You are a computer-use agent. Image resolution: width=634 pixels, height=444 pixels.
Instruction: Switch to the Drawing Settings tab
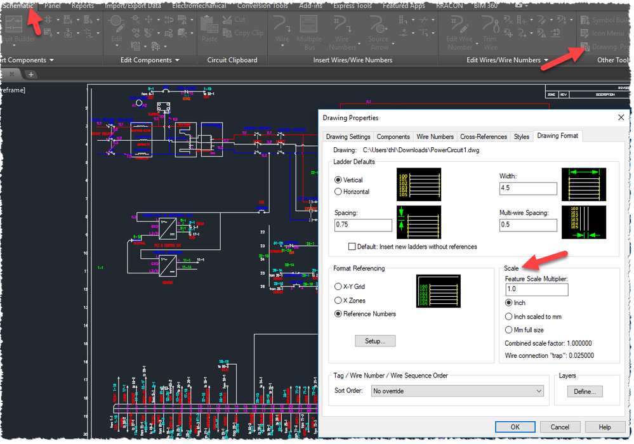coord(348,136)
